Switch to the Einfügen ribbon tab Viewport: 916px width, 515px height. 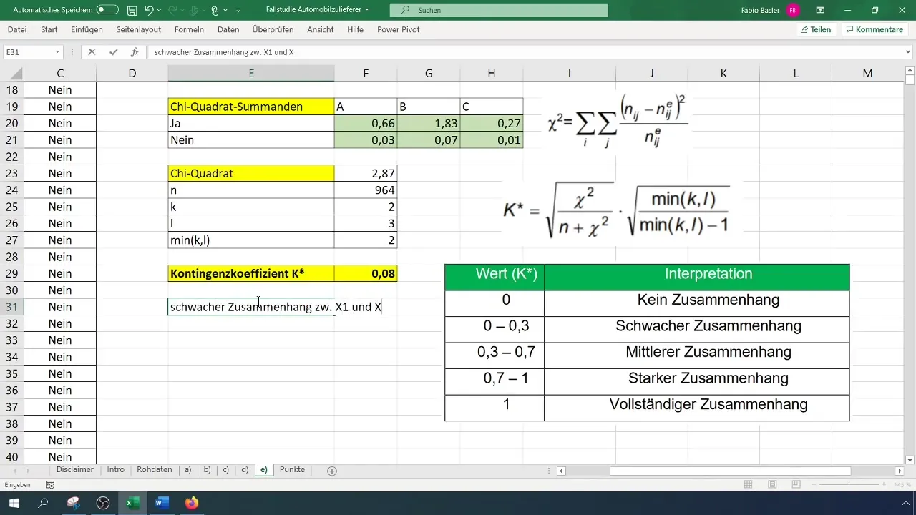pyautogui.click(x=87, y=29)
